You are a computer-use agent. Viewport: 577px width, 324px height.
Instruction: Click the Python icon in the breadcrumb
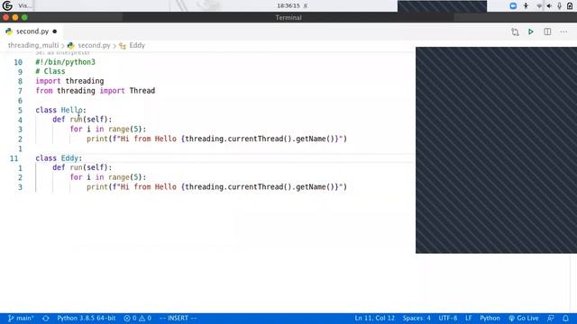(71, 46)
